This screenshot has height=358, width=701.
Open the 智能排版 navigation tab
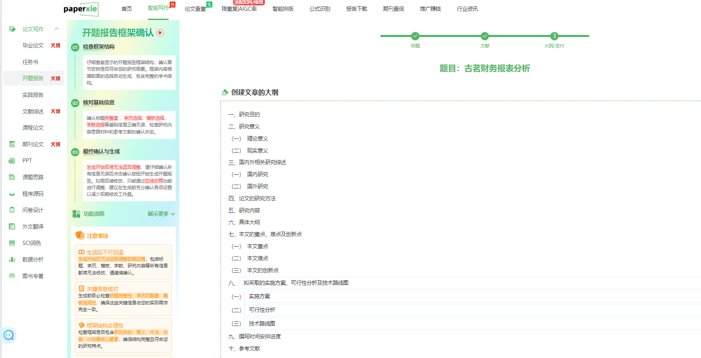click(x=283, y=9)
